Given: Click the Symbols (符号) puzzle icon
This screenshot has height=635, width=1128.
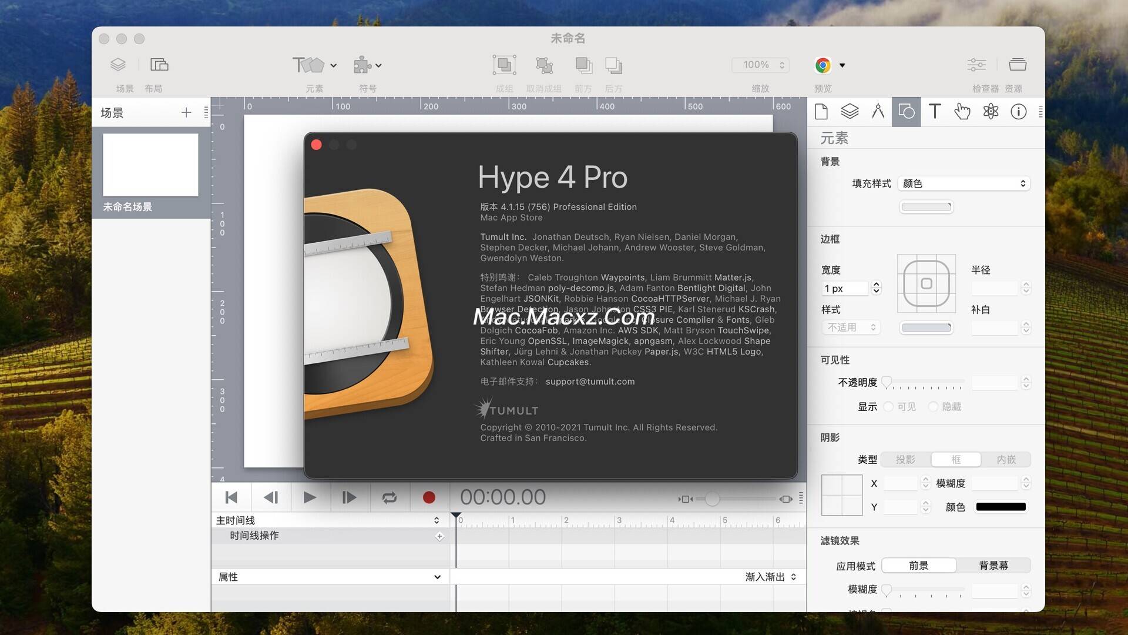Looking at the screenshot, I should click(362, 65).
